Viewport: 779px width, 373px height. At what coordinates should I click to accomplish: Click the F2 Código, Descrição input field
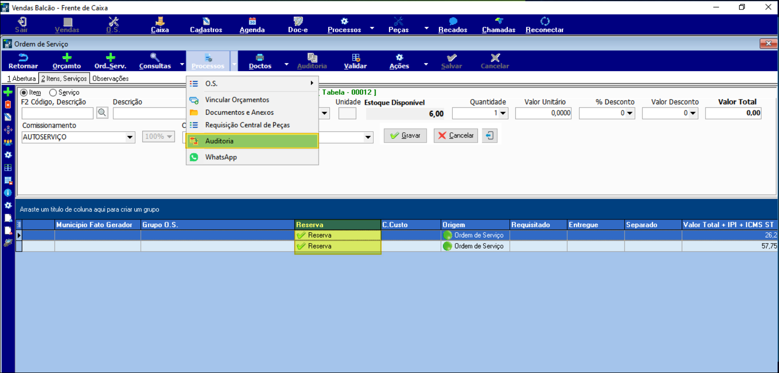click(57, 113)
